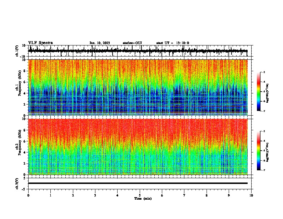Click inside the ch.2 spectrogram panel
Image resolution: width=283 pixels, height=219 pixels.
tap(138, 147)
